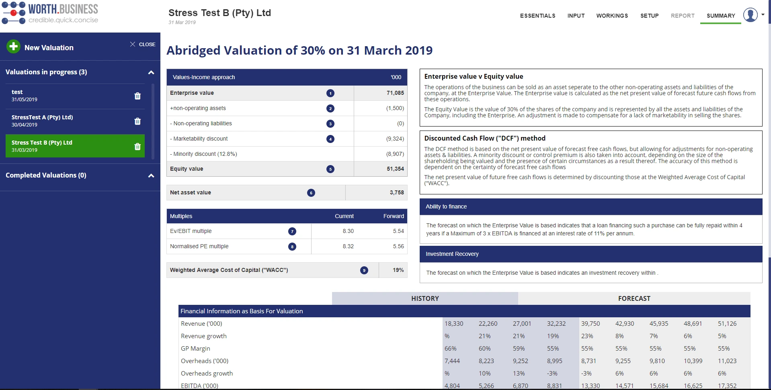Click the sidebar valuations list scrollbar
Image resolution: width=771 pixels, height=390 pixels.
(153, 121)
